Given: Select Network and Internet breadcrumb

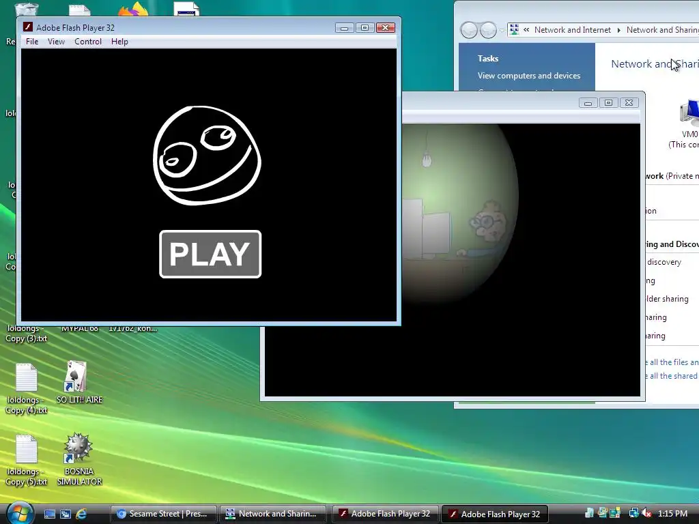Looking at the screenshot, I should pyautogui.click(x=573, y=30).
